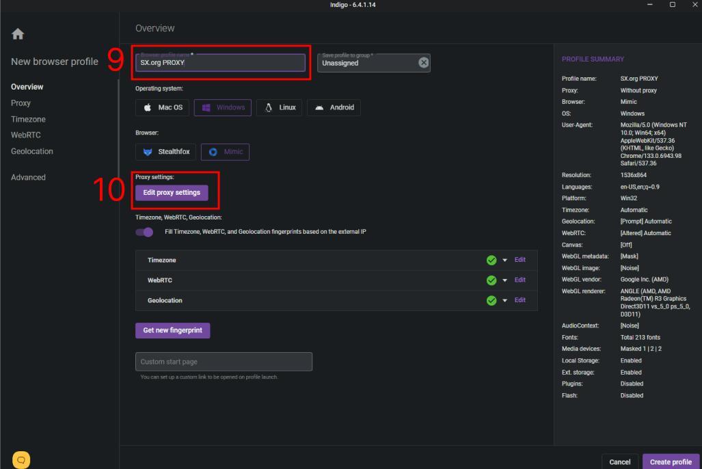Screen dimensions: 702x469
Task: Click the green checkmark next to Geolocation
Action: [x=491, y=300]
